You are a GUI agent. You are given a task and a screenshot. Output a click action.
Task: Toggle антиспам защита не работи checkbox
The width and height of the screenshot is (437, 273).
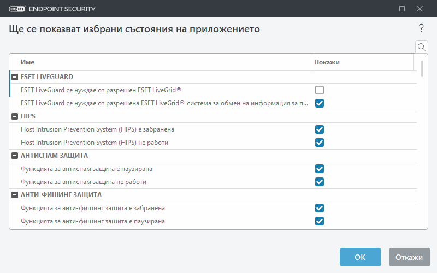tap(320, 182)
